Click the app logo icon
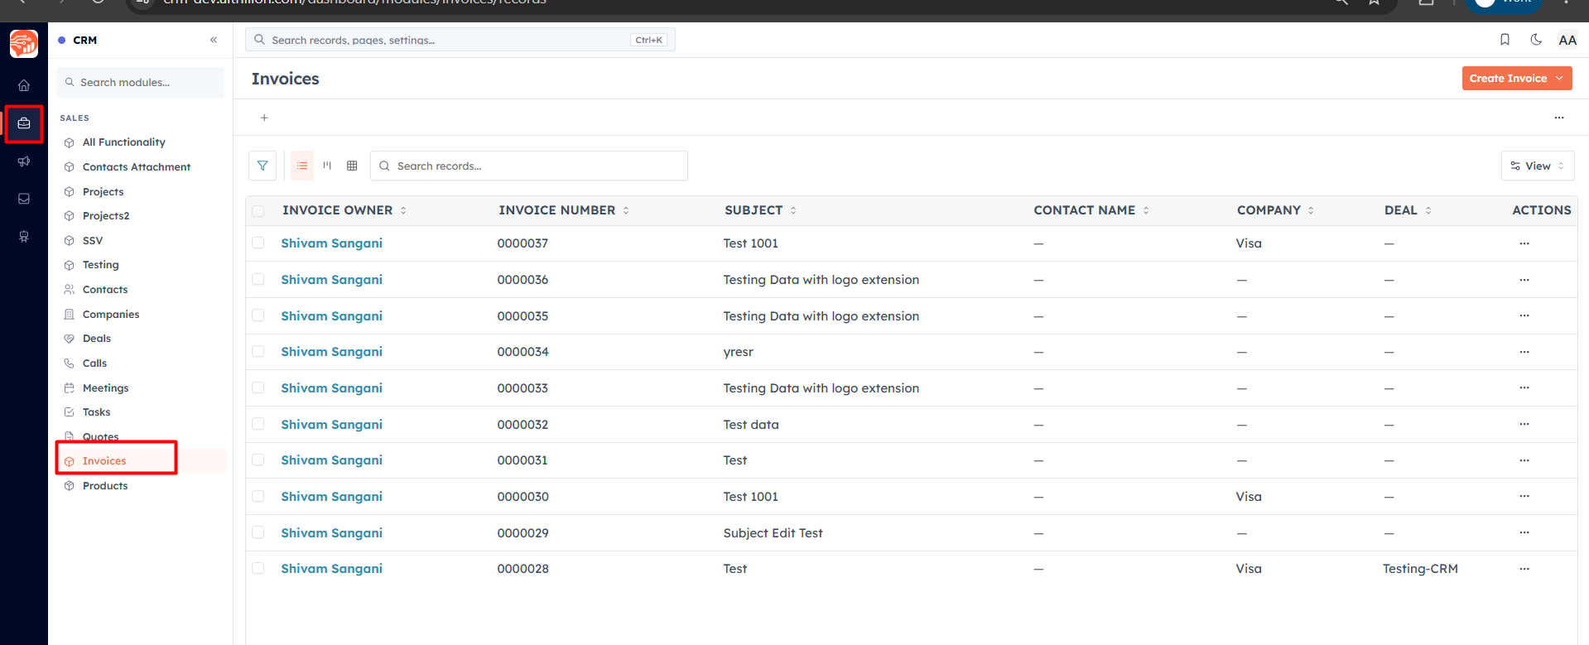The width and height of the screenshot is (1589, 645). click(24, 43)
